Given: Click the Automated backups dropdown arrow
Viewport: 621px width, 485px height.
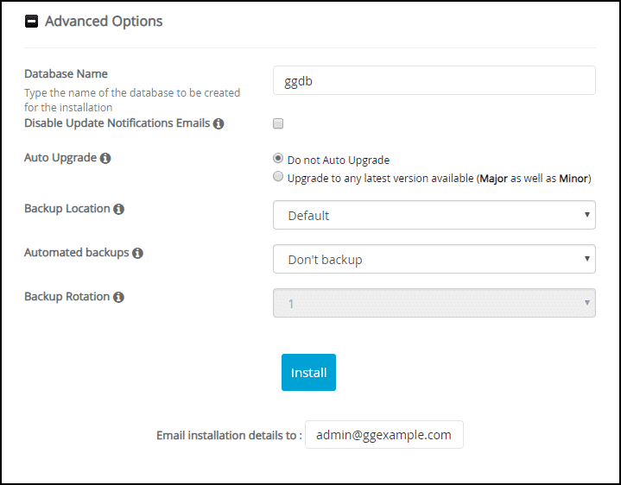Looking at the screenshot, I should pyautogui.click(x=587, y=258).
